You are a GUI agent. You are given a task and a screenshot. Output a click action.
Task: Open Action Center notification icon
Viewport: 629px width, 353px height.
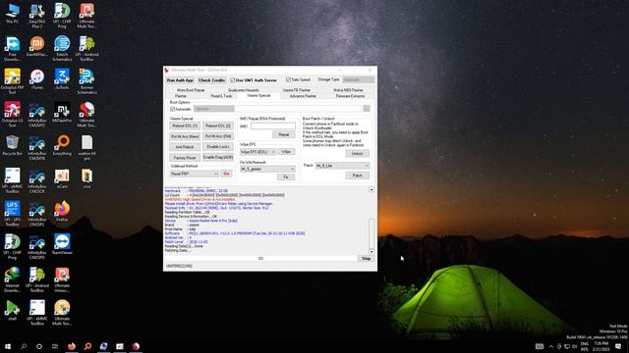618,346
